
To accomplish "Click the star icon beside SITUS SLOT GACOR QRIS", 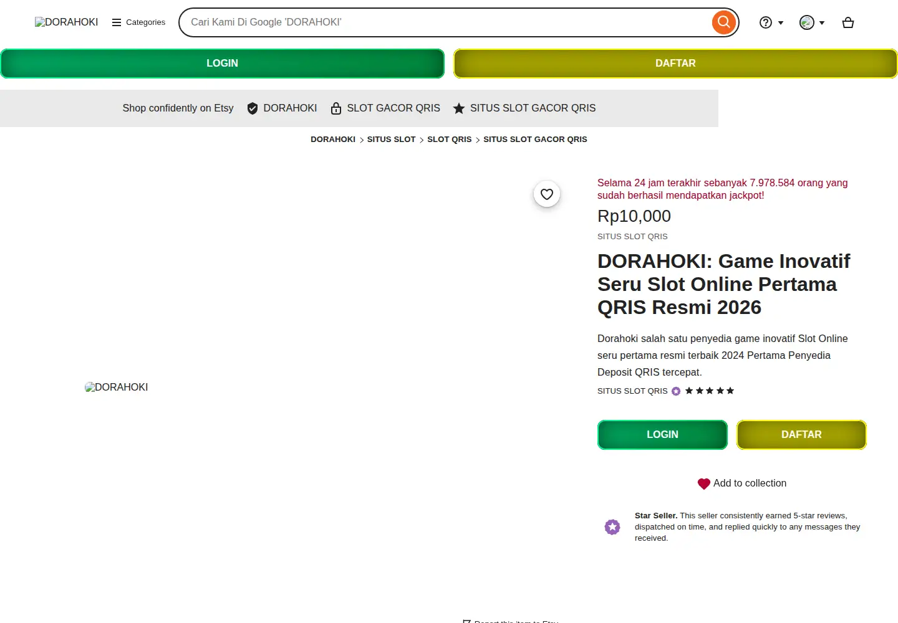I will point(459,108).
